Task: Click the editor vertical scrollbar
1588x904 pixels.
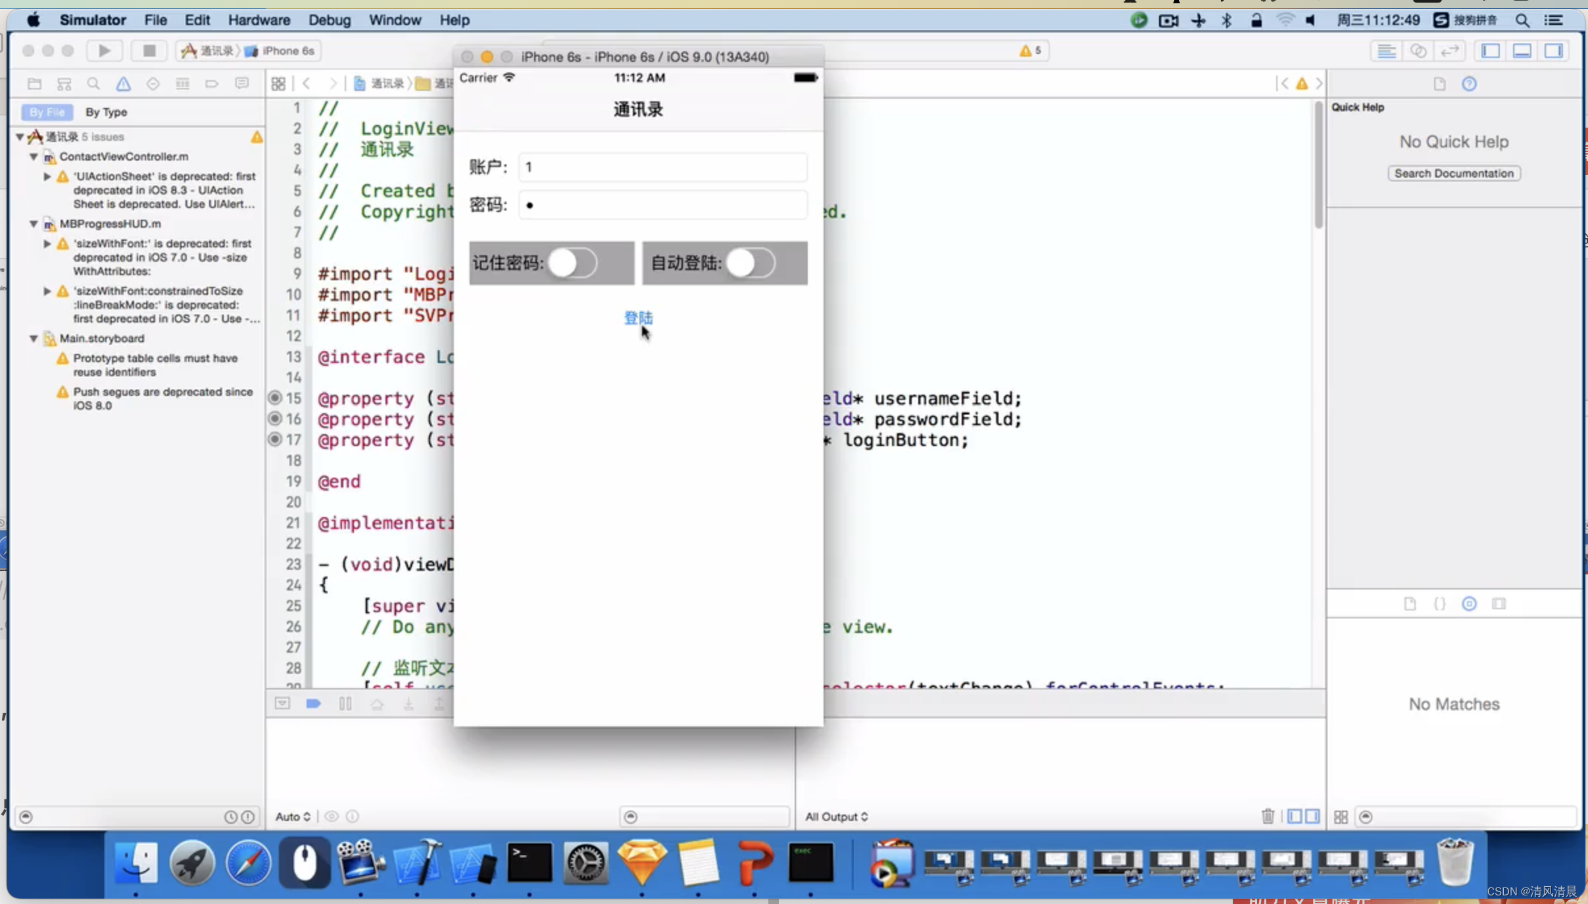Action: [1318, 166]
